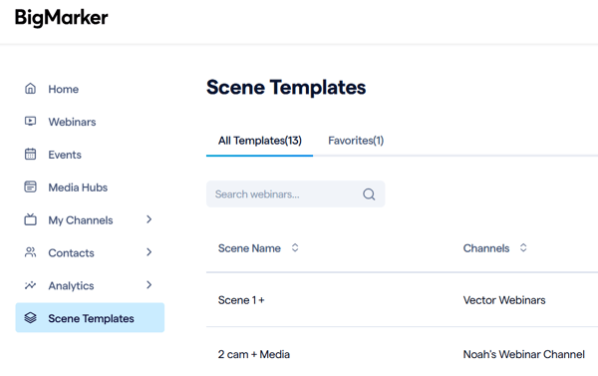Click the Channels column header
The height and width of the screenshot is (376, 598).
pyautogui.click(x=486, y=248)
